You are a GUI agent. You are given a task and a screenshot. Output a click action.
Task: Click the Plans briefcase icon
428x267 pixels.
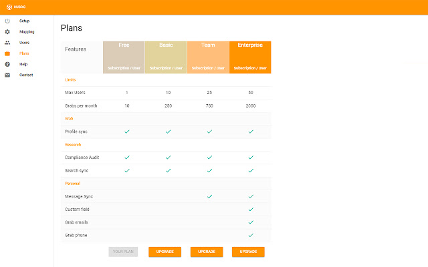tap(7, 53)
